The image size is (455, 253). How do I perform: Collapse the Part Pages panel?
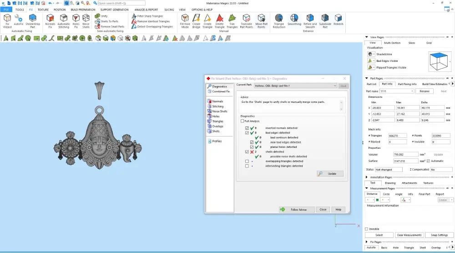(x=366, y=78)
